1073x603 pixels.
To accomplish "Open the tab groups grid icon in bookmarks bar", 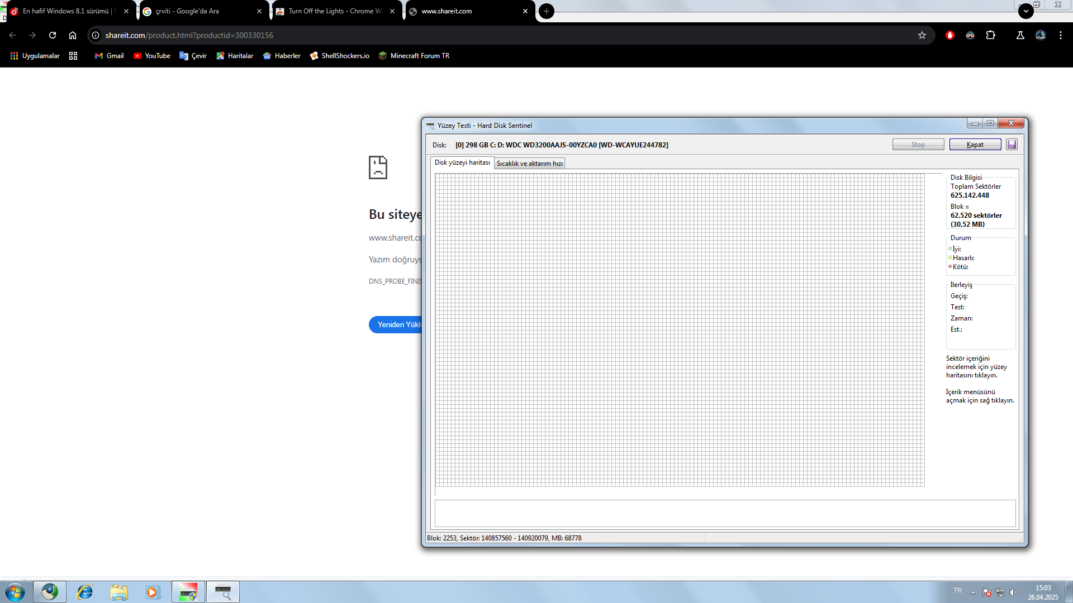I will pyautogui.click(x=73, y=56).
